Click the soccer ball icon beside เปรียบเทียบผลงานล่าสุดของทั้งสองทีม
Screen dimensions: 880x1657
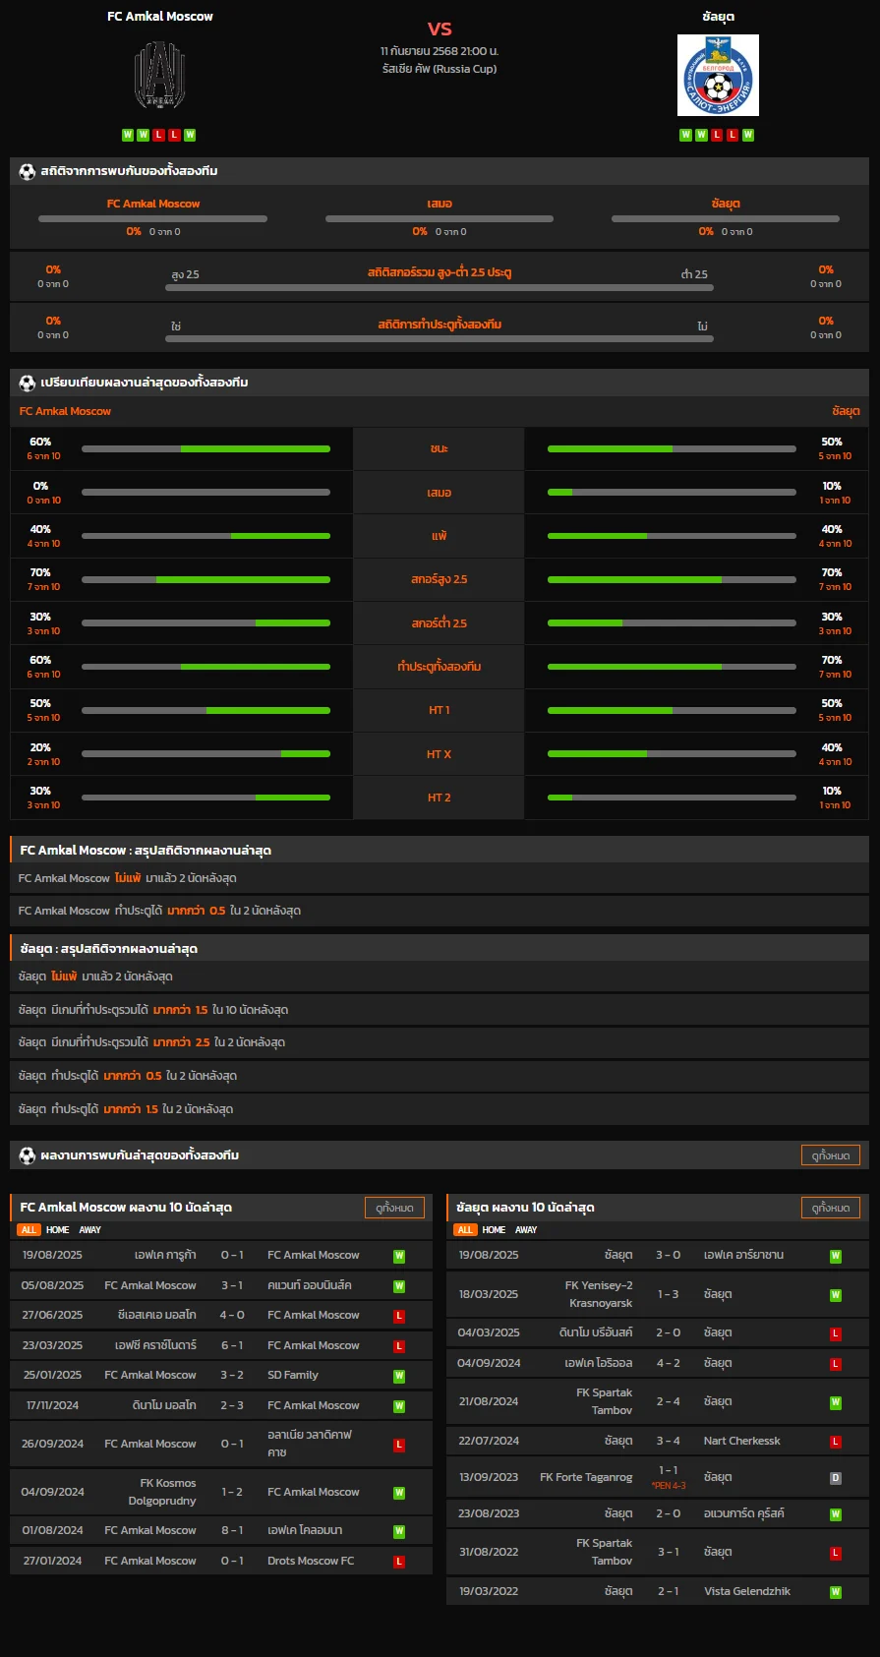pos(27,383)
